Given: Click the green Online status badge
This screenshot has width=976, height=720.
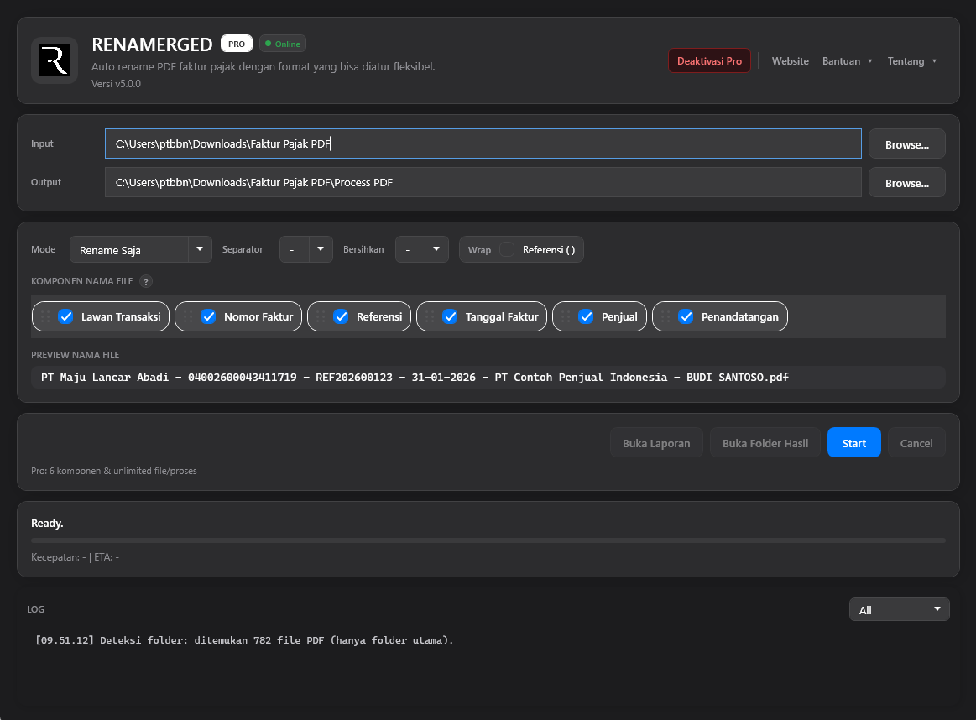Looking at the screenshot, I should click(283, 44).
